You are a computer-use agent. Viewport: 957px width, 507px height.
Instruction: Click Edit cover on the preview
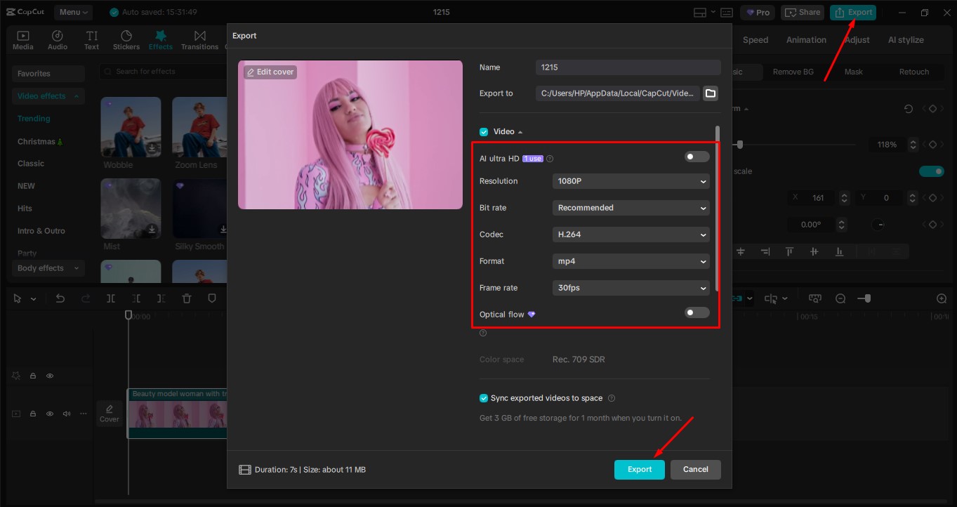coord(270,72)
